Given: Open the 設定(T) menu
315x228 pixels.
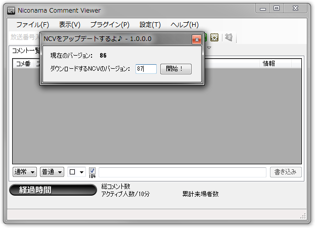Looking at the screenshot, I should [150, 25].
